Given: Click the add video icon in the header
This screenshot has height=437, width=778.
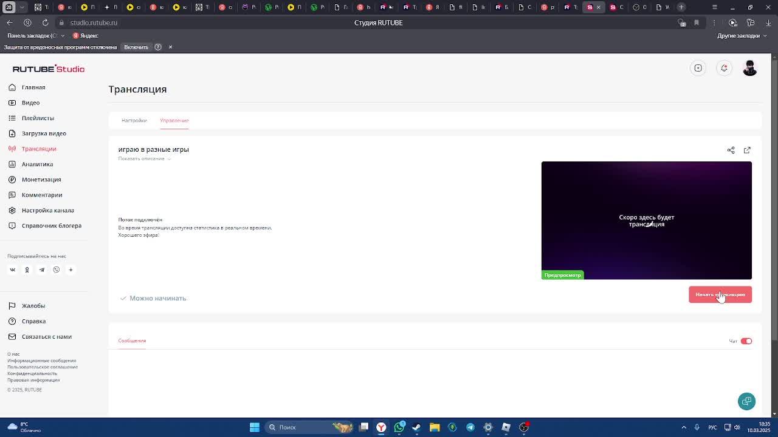Looking at the screenshot, I should pyautogui.click(x=698, y=68).
